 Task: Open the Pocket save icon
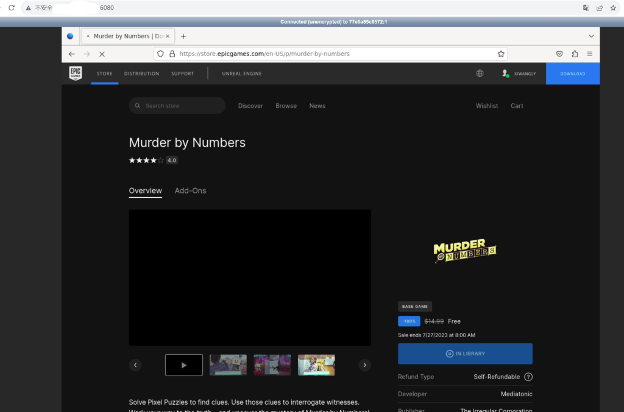559,54
